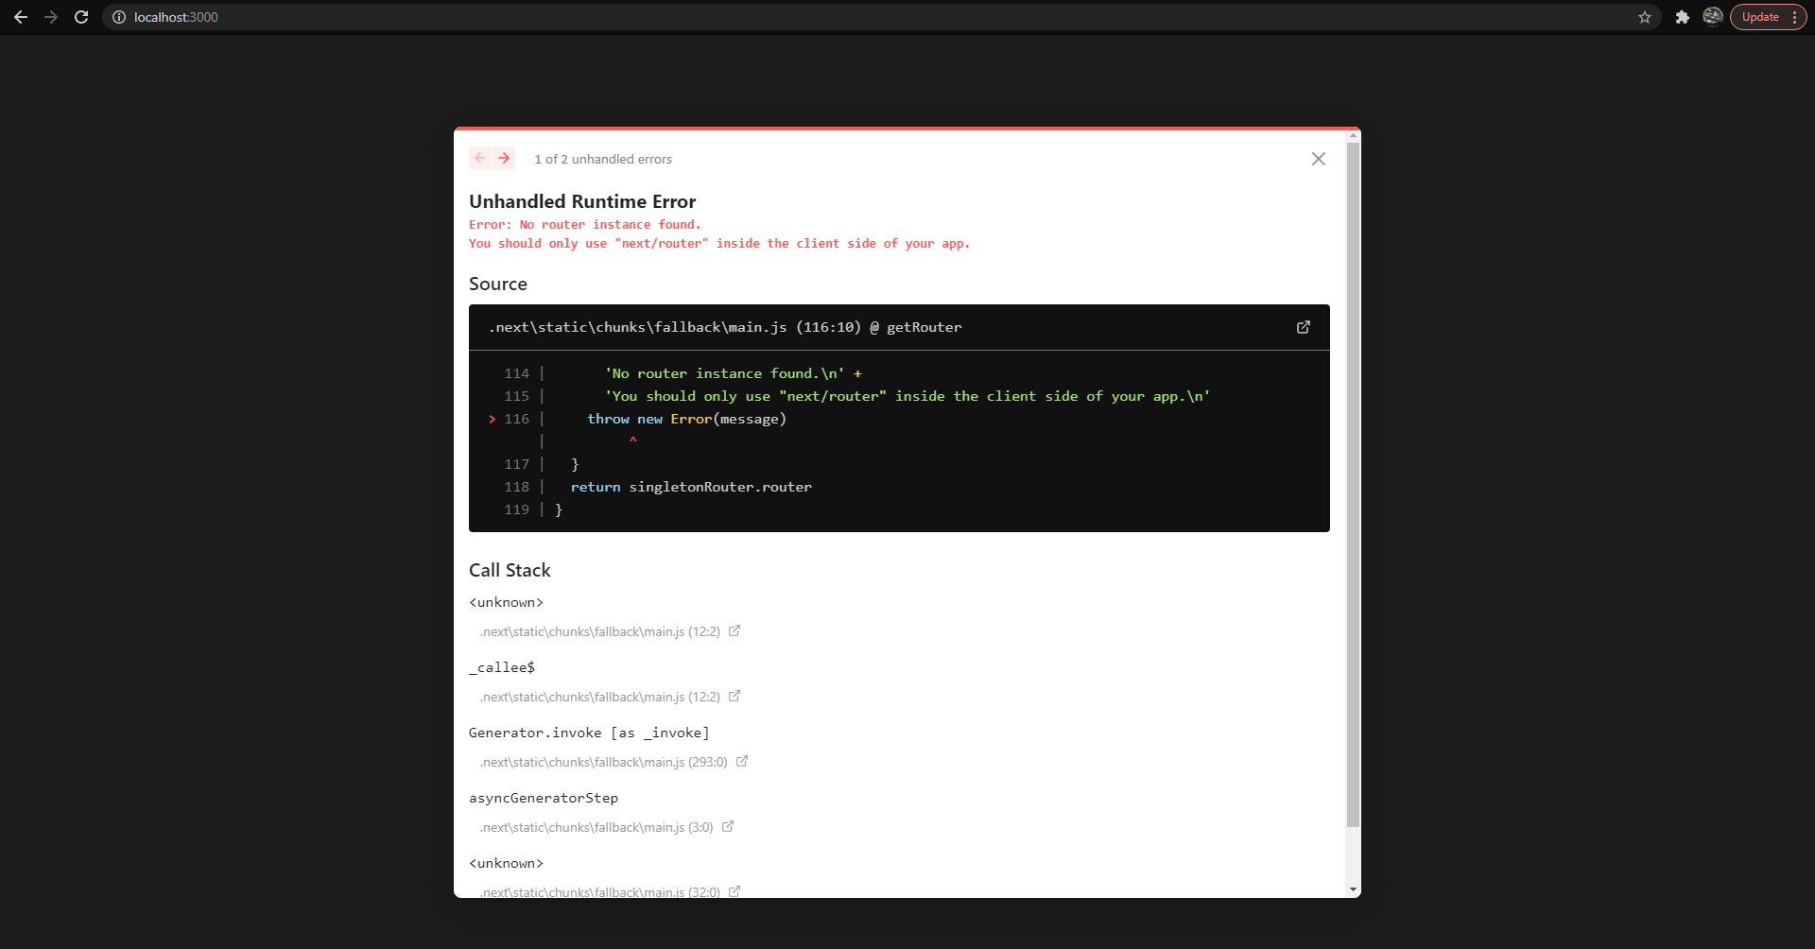Reload the localhost:3000 page
This screenshot has height=949, width=1815.
81,17
